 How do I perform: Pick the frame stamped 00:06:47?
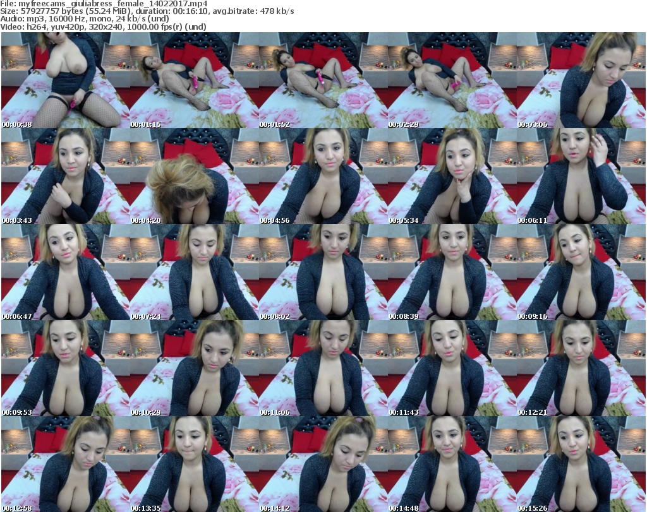(x=66, y=272)
